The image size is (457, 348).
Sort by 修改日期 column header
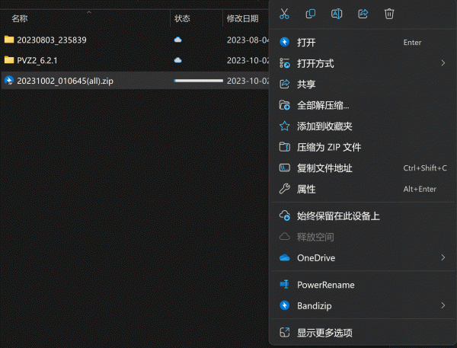[x=242, y=18]
